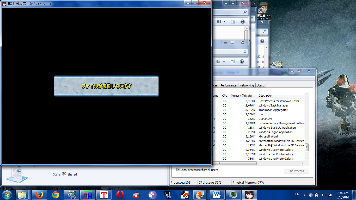Open the volume speaker tray icon
This screenshot has height=200, width=356.
click(323, 195)
